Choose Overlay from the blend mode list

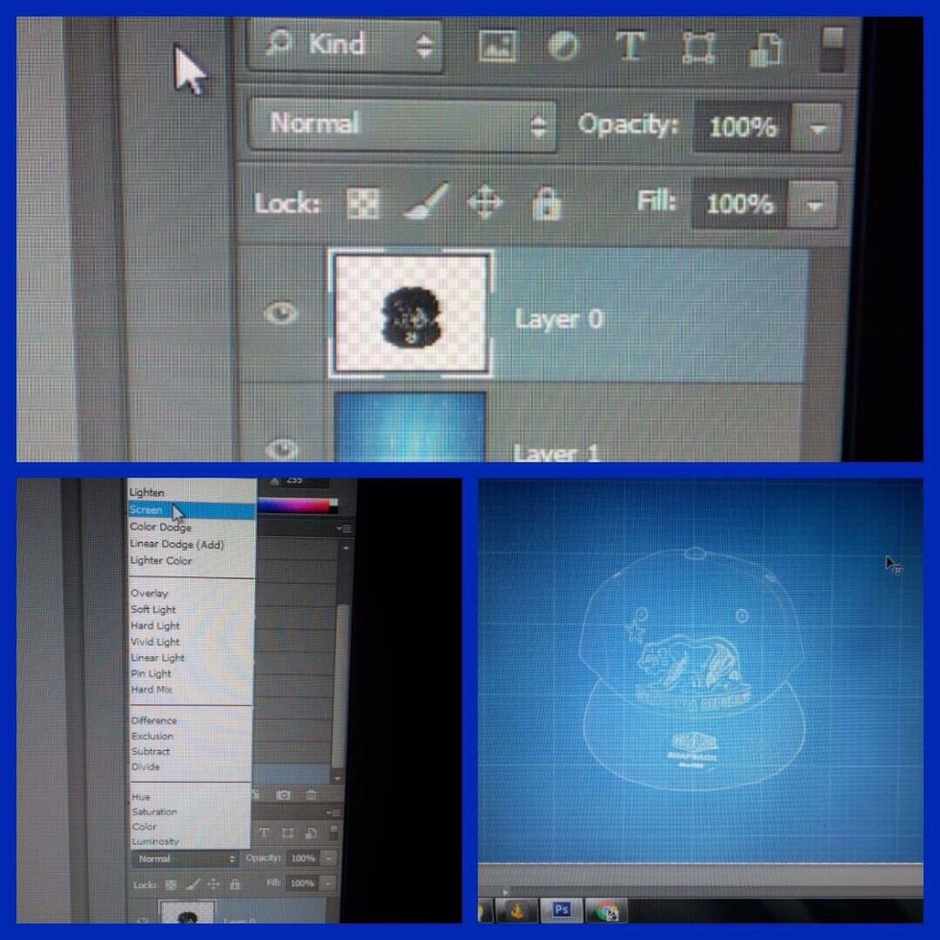tap(150, 594)
